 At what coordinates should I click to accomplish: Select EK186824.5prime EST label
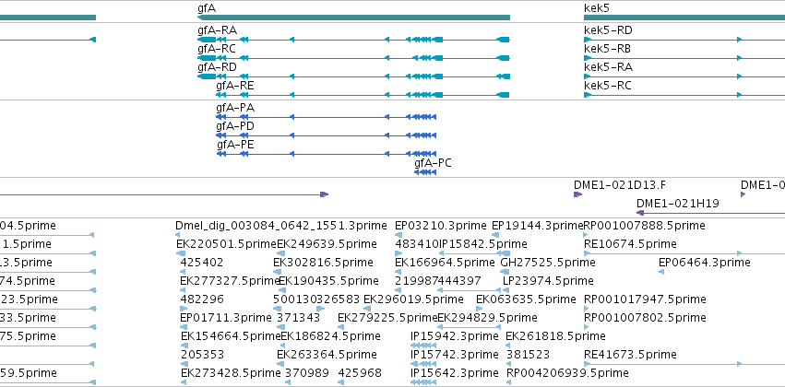pyautogui.click(x=330, y=336)
